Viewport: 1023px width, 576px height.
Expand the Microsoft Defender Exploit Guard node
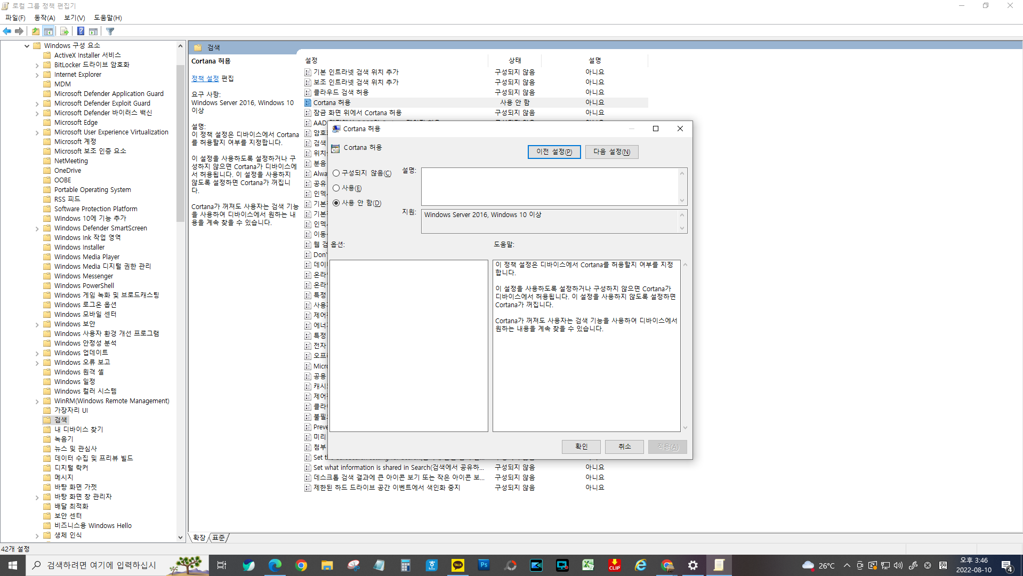[x=37, y=103]
